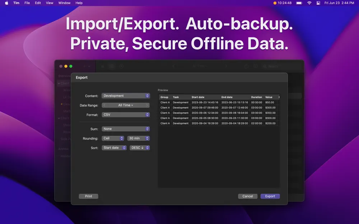The image size is (359, 224).
Task: Click the Export button
Action: [x=270, y=196]
